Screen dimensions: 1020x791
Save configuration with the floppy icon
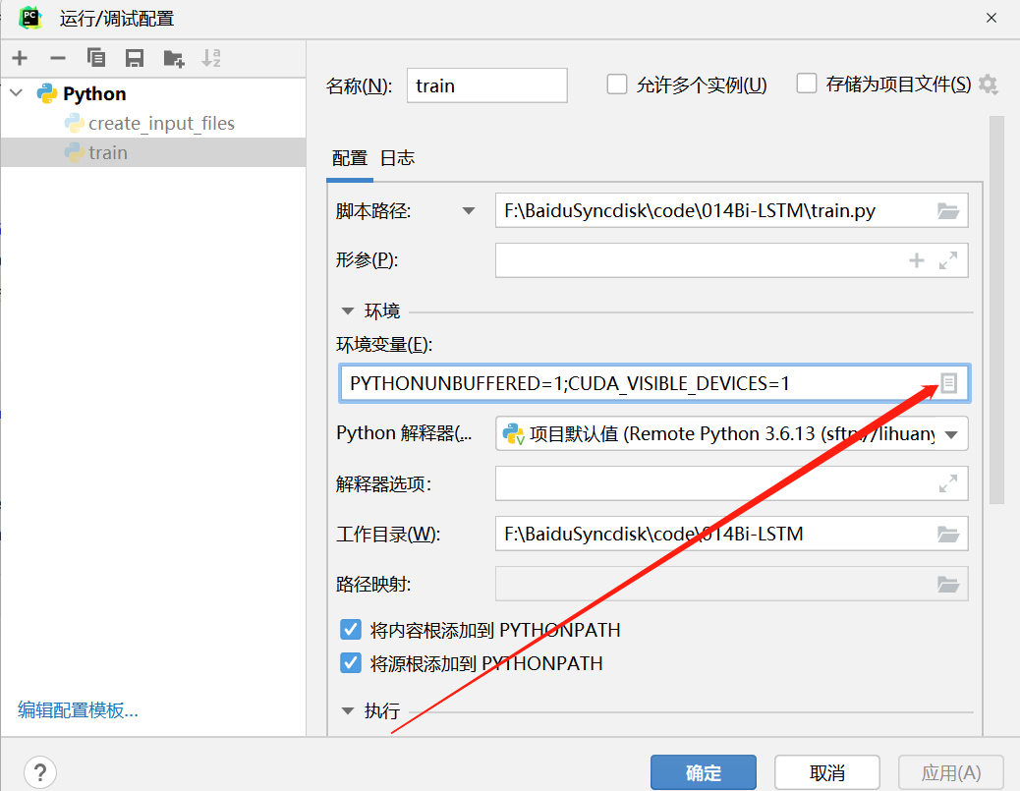click(135, 58)
